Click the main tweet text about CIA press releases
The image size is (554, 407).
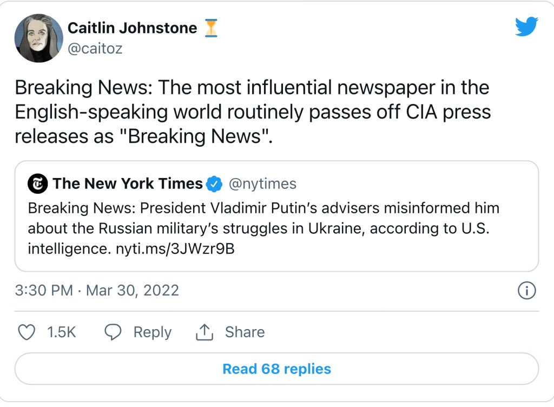(252, 112)
